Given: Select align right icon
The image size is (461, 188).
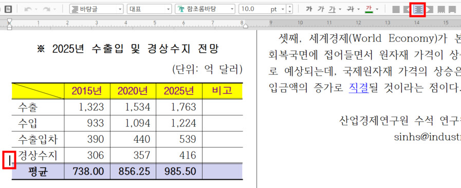Looking at the screenshot, I should 430,9.
